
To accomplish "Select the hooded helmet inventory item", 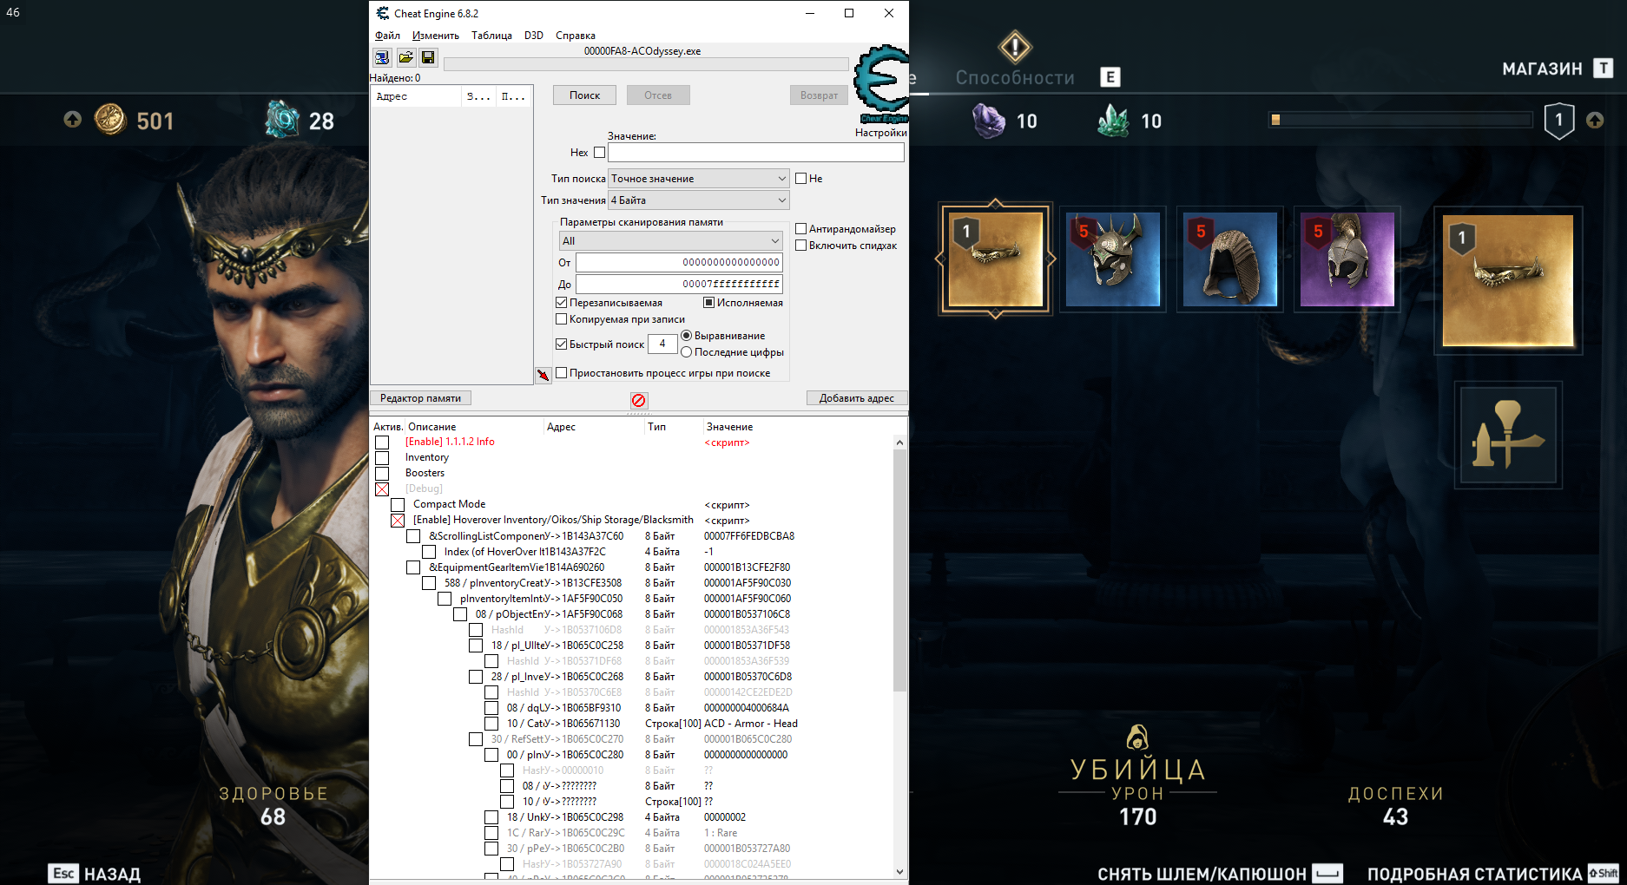I will 1230,259.
